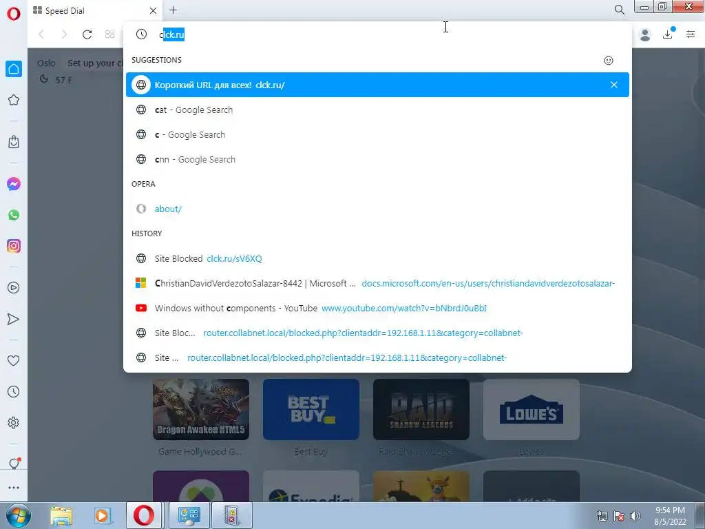Image resolution: width=705 pixels, height=529 pixels.
Task: Open the Raid Shadow Legends speed dial tile
Action: click(x=421, y=409)
